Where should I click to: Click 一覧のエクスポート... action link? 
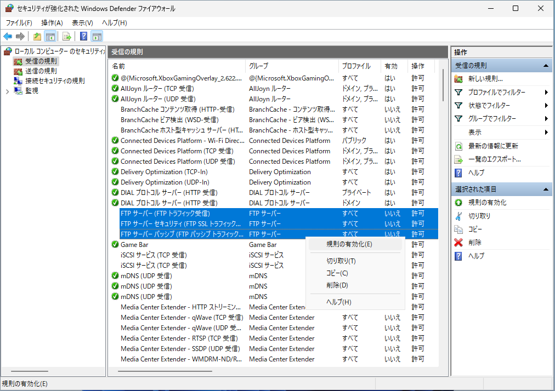(x=495, y=159)
